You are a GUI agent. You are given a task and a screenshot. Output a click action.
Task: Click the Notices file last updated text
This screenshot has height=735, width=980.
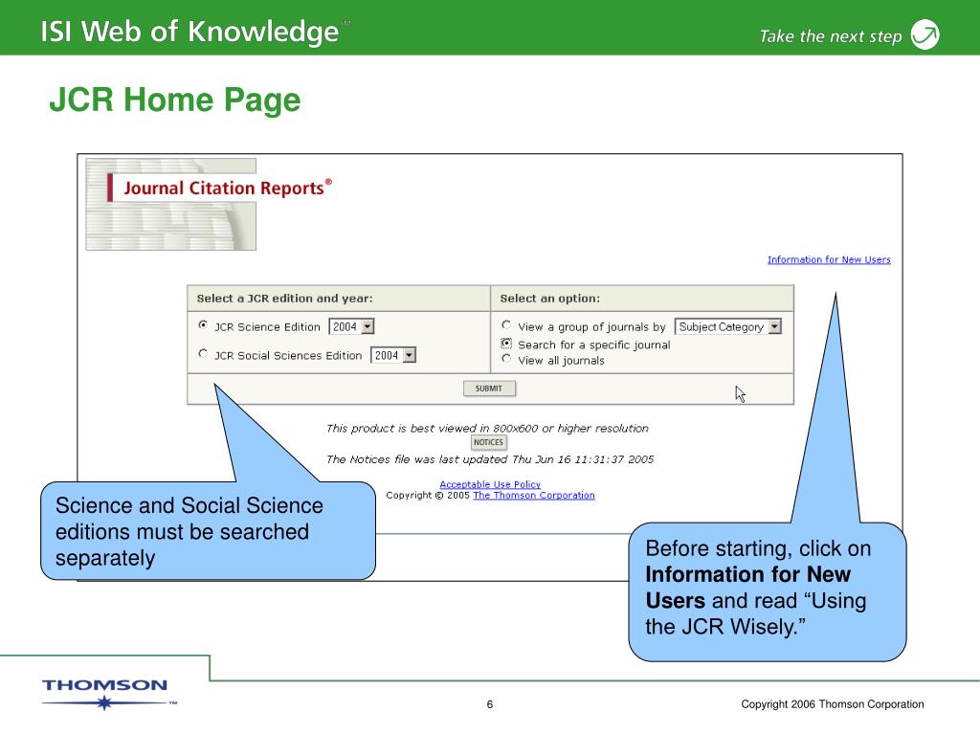coord(490,459)
